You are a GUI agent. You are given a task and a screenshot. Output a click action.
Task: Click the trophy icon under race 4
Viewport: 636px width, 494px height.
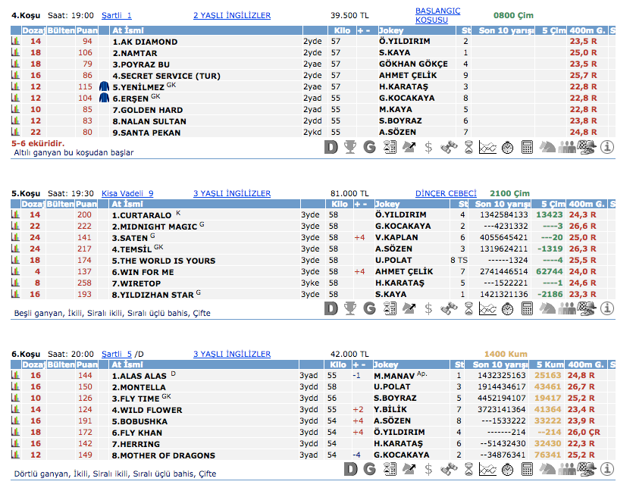[x=349, y=147]
